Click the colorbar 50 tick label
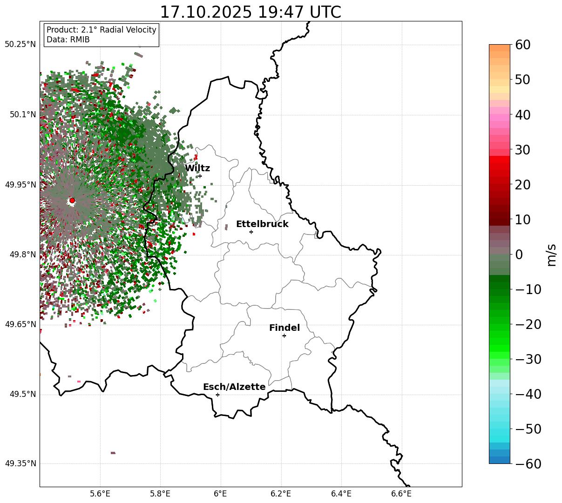Screen dimensions: 562x503 click(x=522, y=80)
